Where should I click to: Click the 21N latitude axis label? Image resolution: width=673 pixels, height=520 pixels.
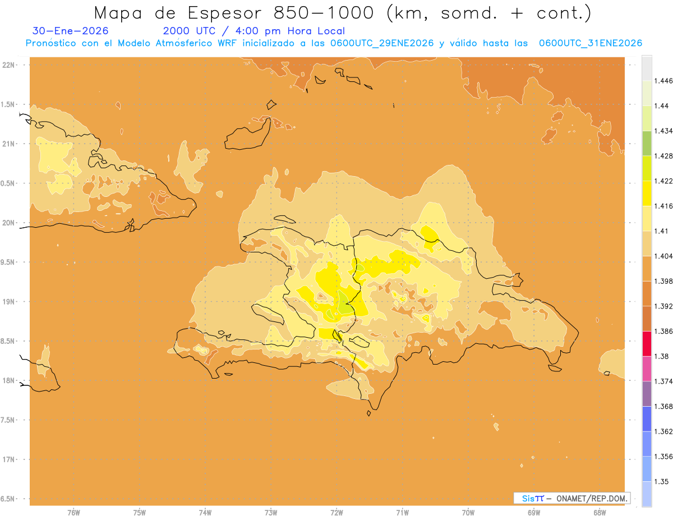point(10,144)
